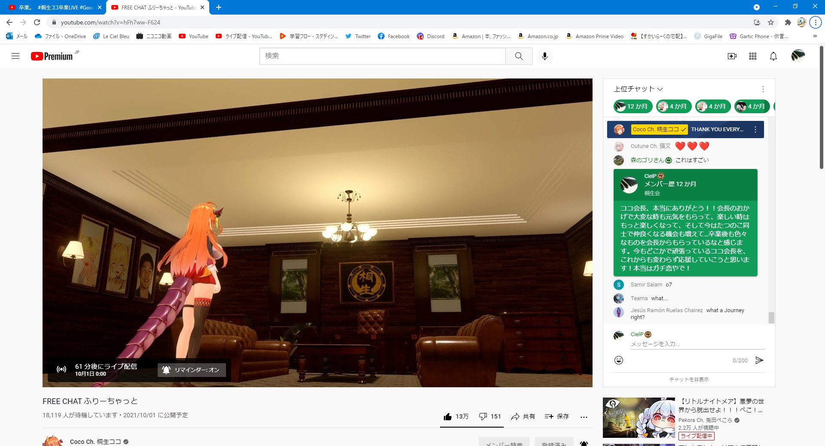Screen dimensions: 825x446
Task: Save the video to playlist 保存
Action: 556,416
